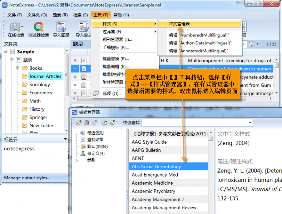Viewport: 282px width, 214px height.
Task: Open the 帮助 (H) menu
Action: (121, 15)
